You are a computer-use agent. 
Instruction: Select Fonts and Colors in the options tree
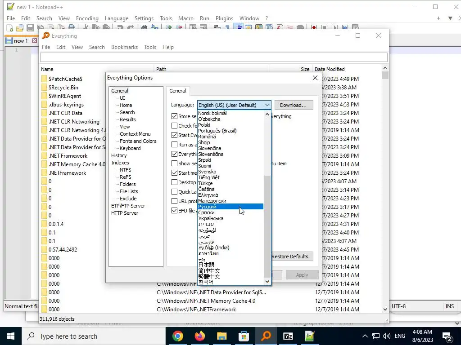[138, 141]
